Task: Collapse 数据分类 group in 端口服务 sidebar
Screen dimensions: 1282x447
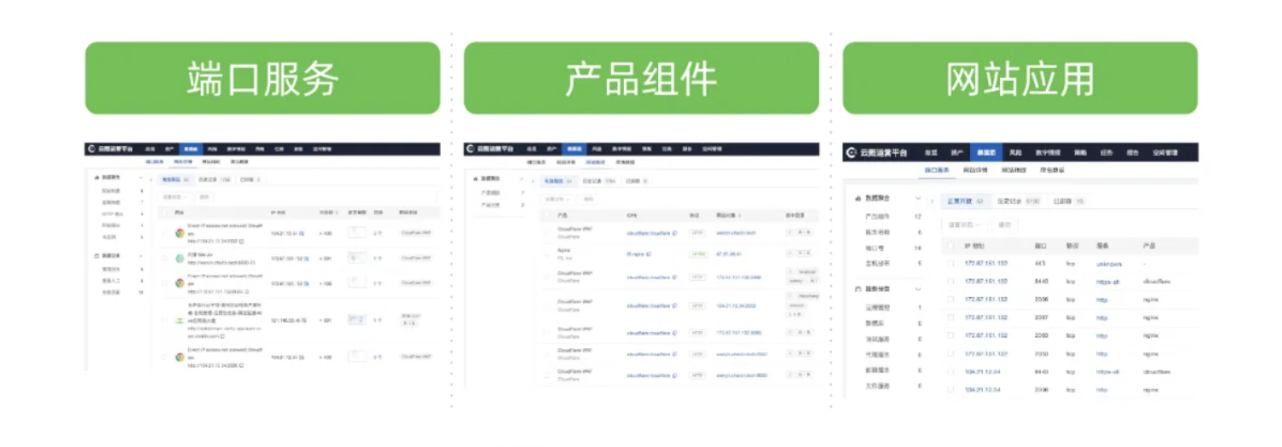Action: [x=141, y=256]
